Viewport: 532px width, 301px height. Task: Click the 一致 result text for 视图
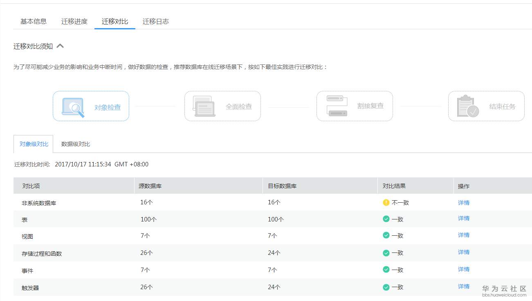pyautogui.click(x=397, y=236)
